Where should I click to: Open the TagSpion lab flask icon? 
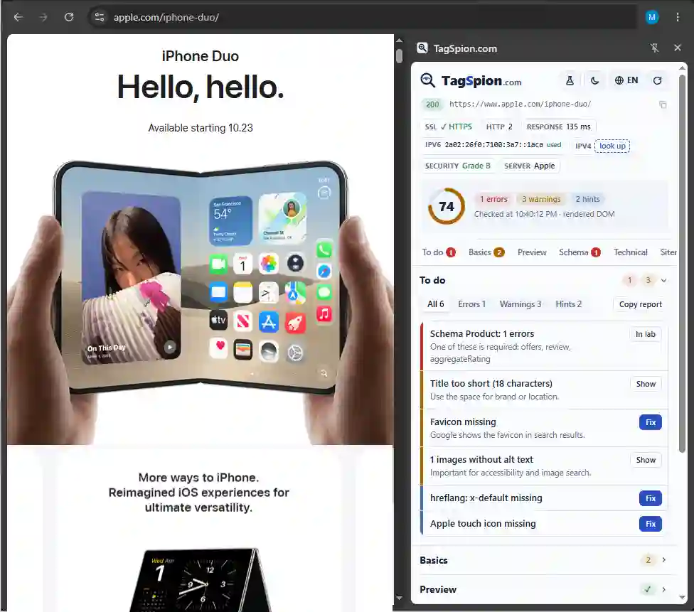click(x=570, y=80)
